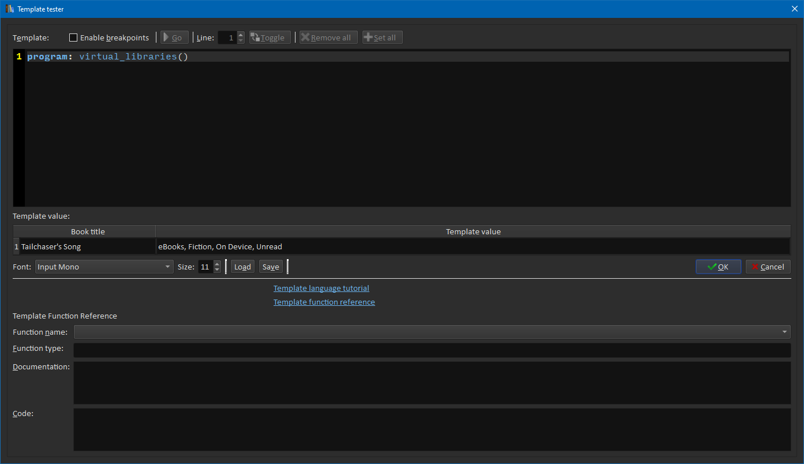Open the Template function reference link
The height and width of the screenshot is (464, 804).
click(324, 302)
